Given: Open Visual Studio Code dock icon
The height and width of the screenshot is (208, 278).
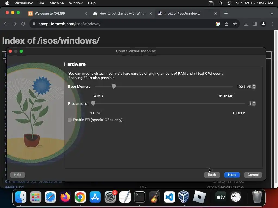Looking at the screenshot, I should click(169, 197).
